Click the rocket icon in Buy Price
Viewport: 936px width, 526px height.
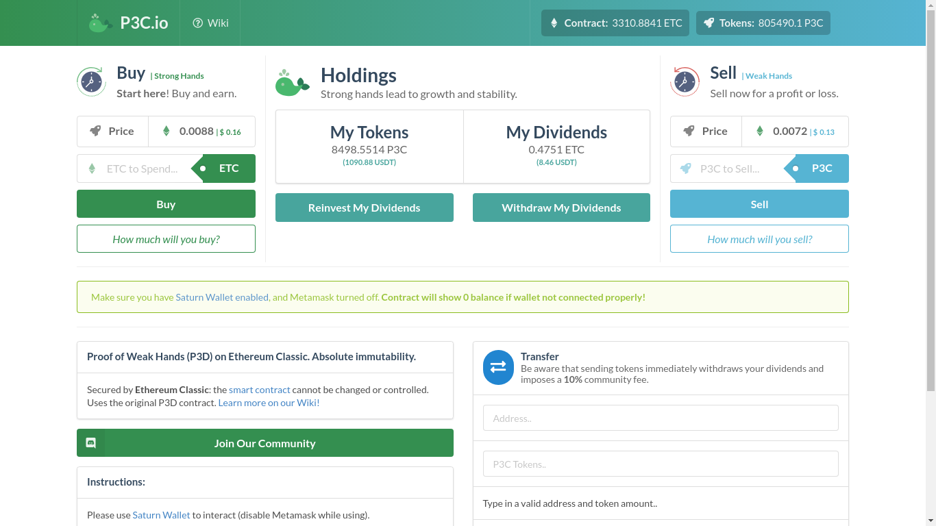[95, 131]
